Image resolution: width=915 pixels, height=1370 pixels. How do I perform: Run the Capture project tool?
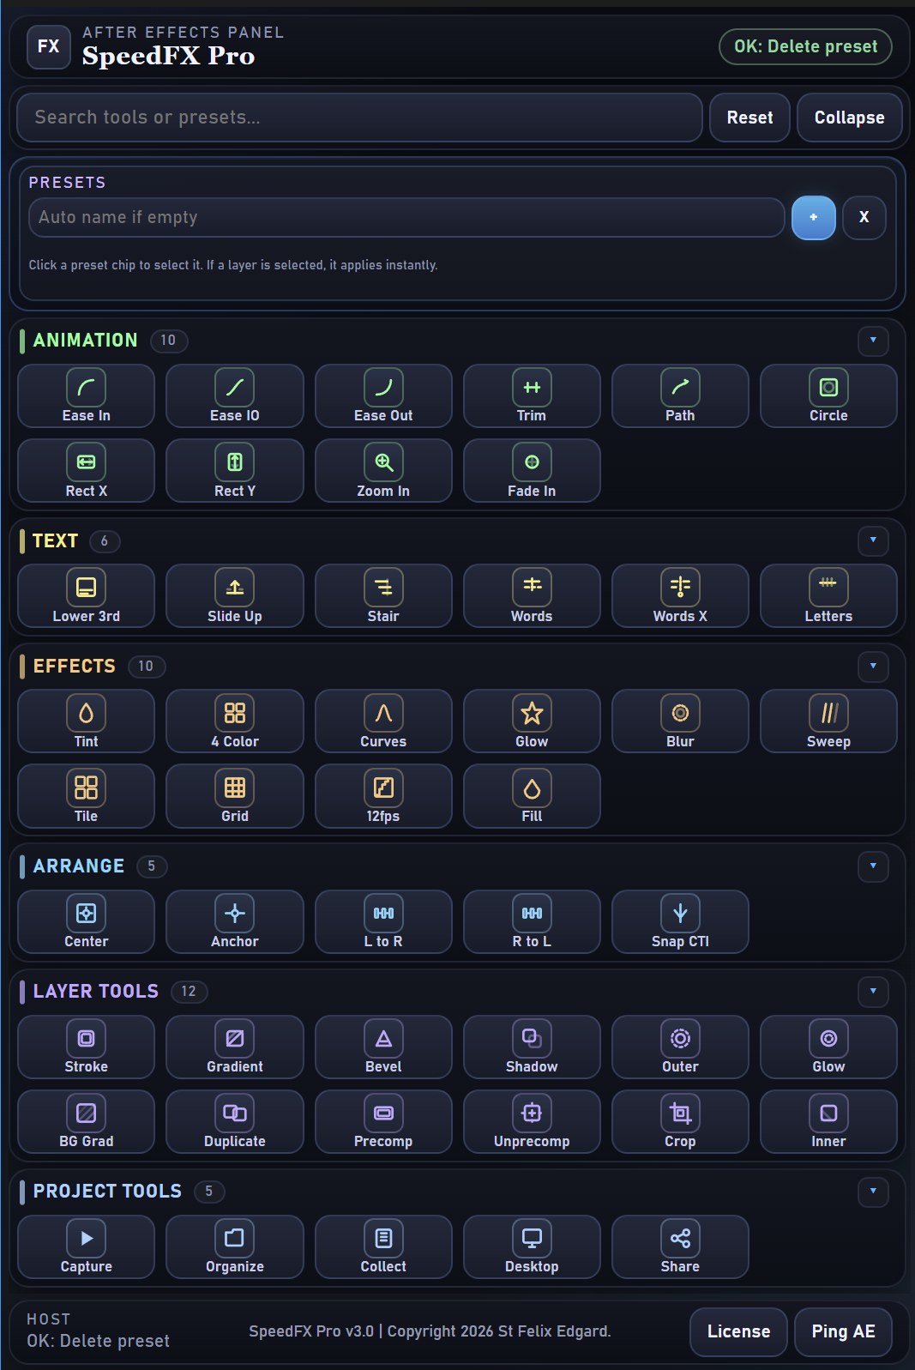point(86,1246)
